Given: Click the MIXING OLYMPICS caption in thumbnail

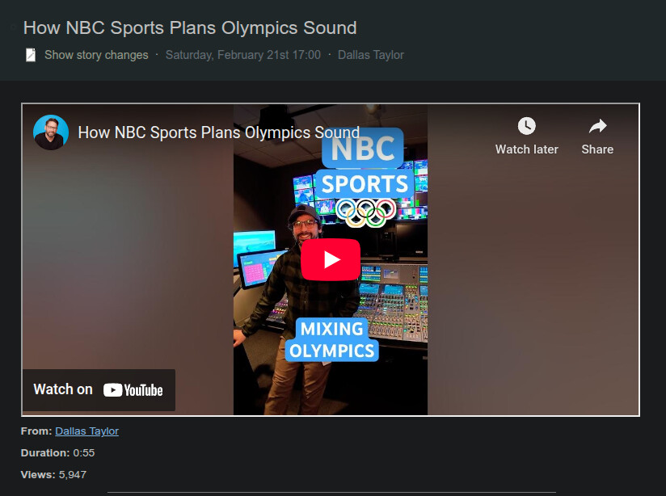Looking at the screenshot, I should click(331, 340).
